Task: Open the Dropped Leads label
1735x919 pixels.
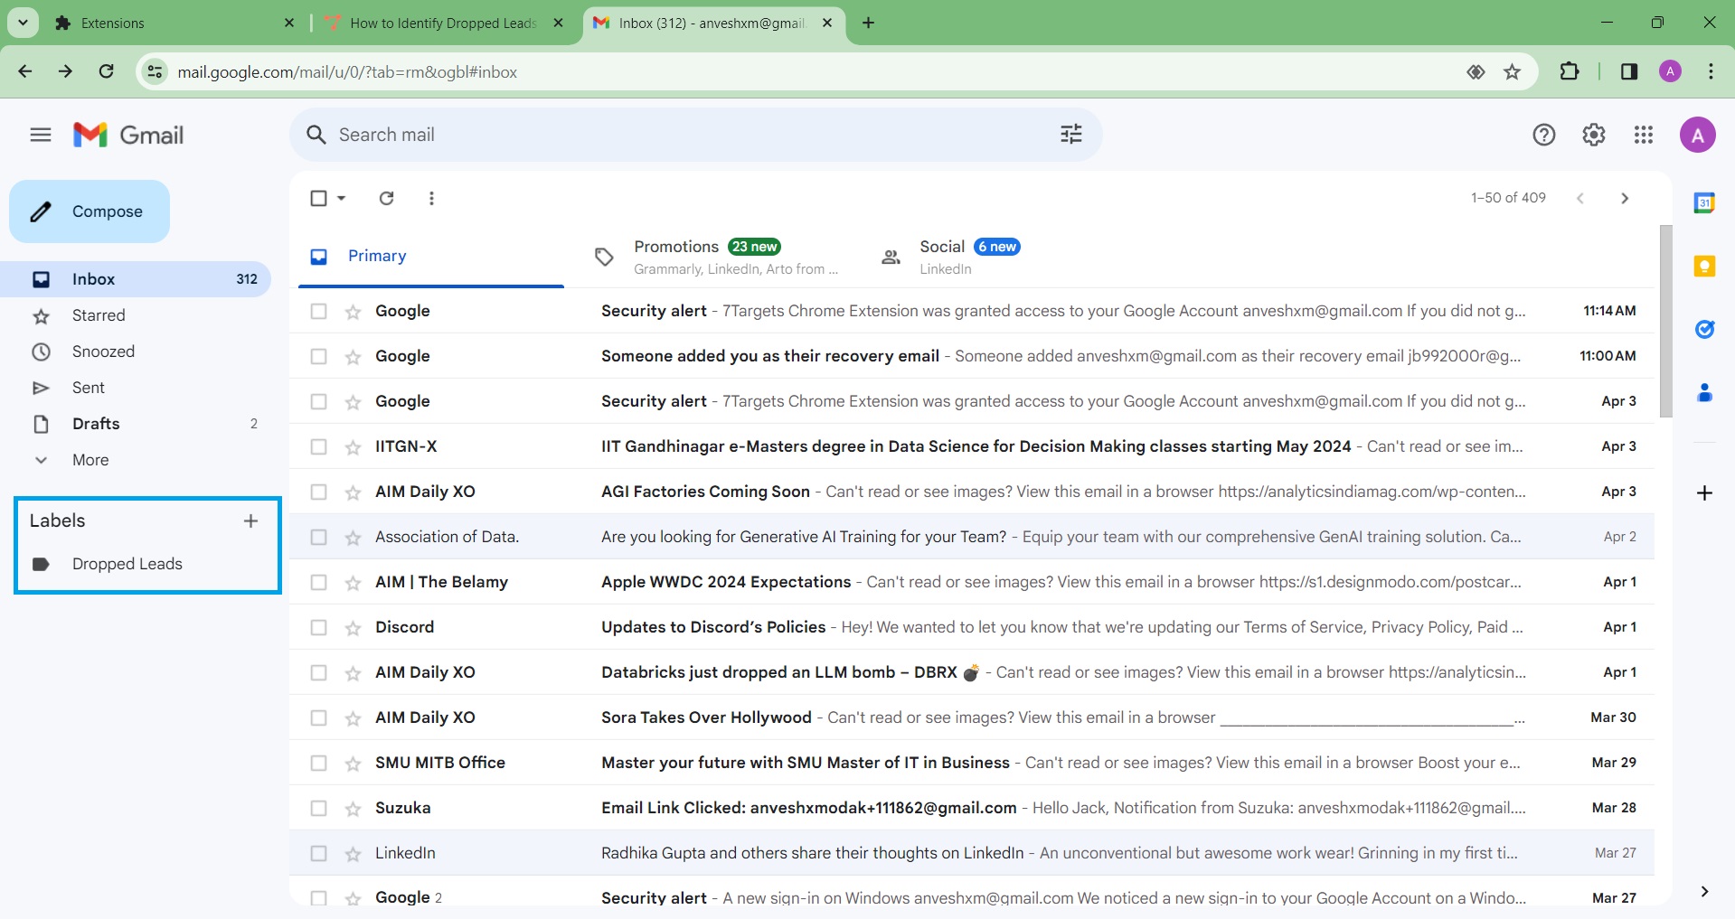Action: point(127,564)
